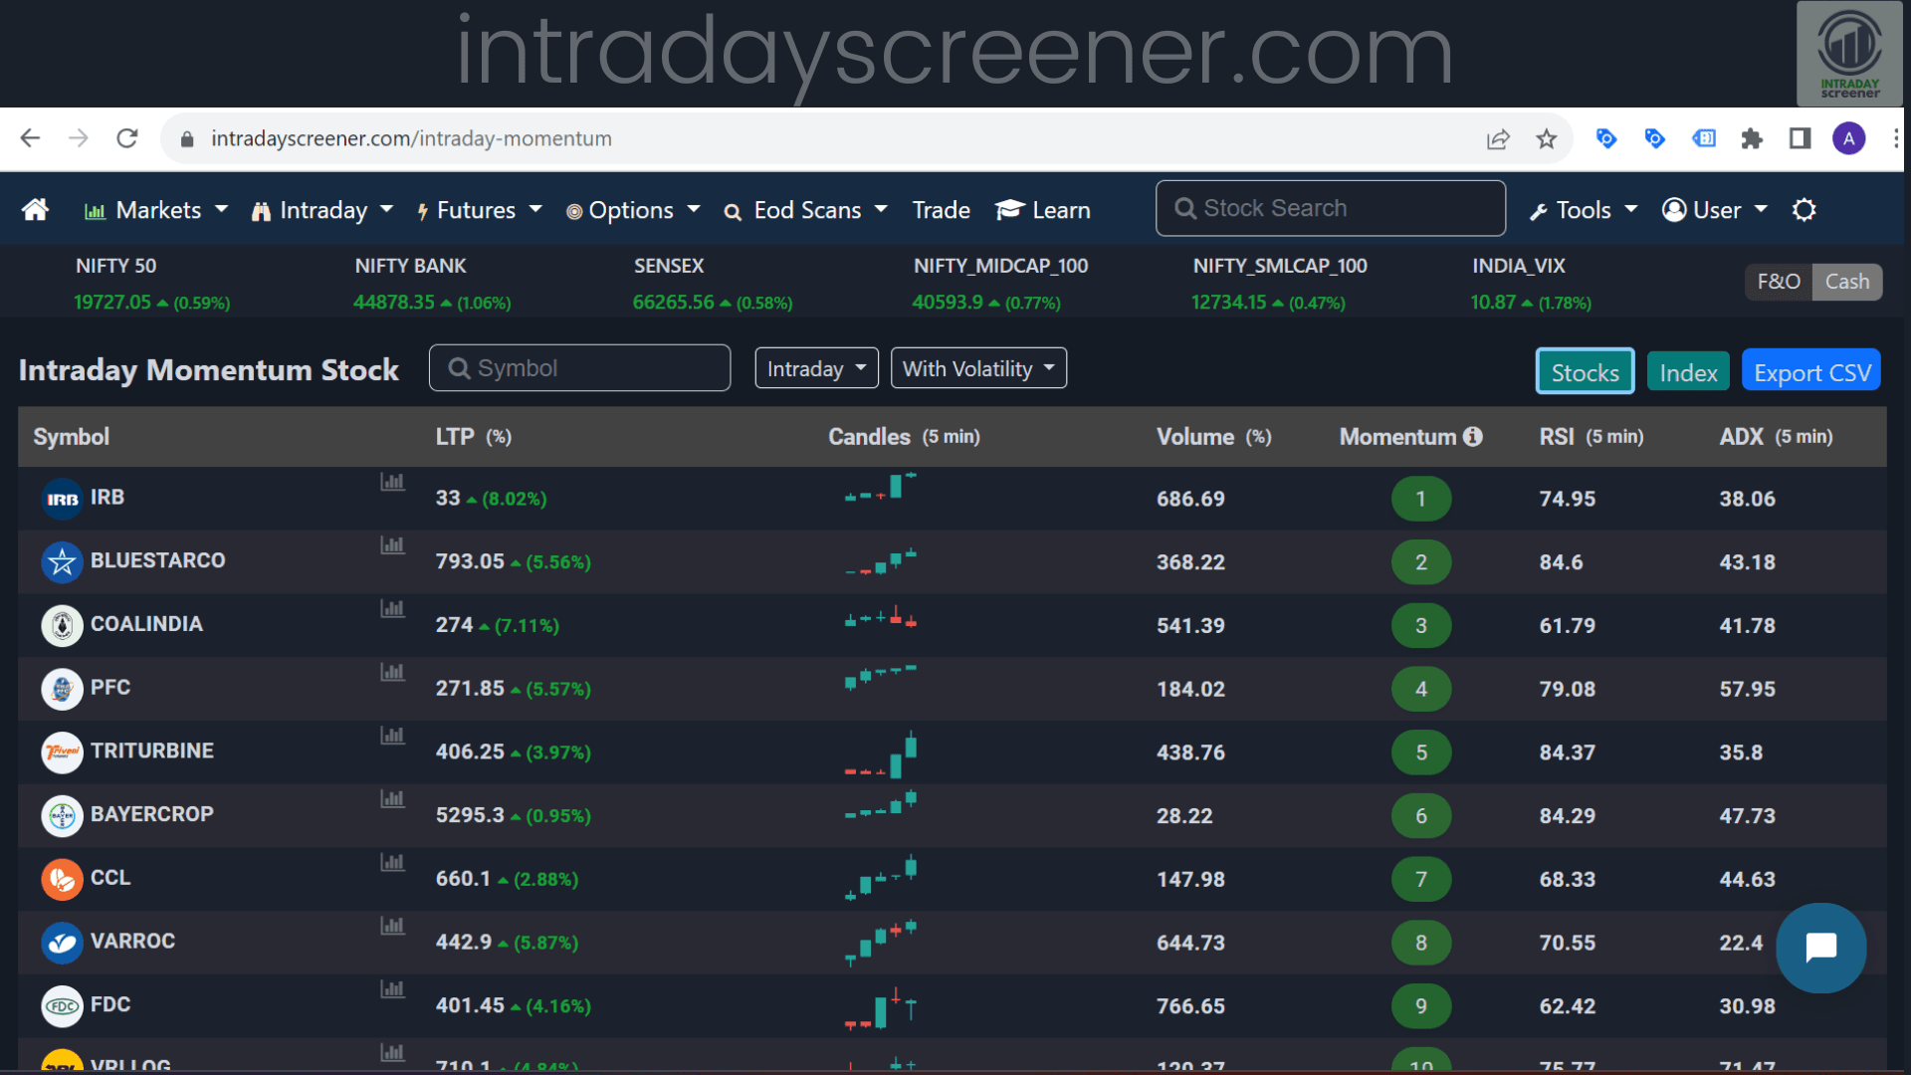This screenshot has height=1075, width=1911.
Task: Open the settings gear in the navbar
Action: [1805, 210]
